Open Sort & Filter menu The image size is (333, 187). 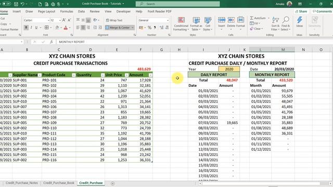point(275,24)
